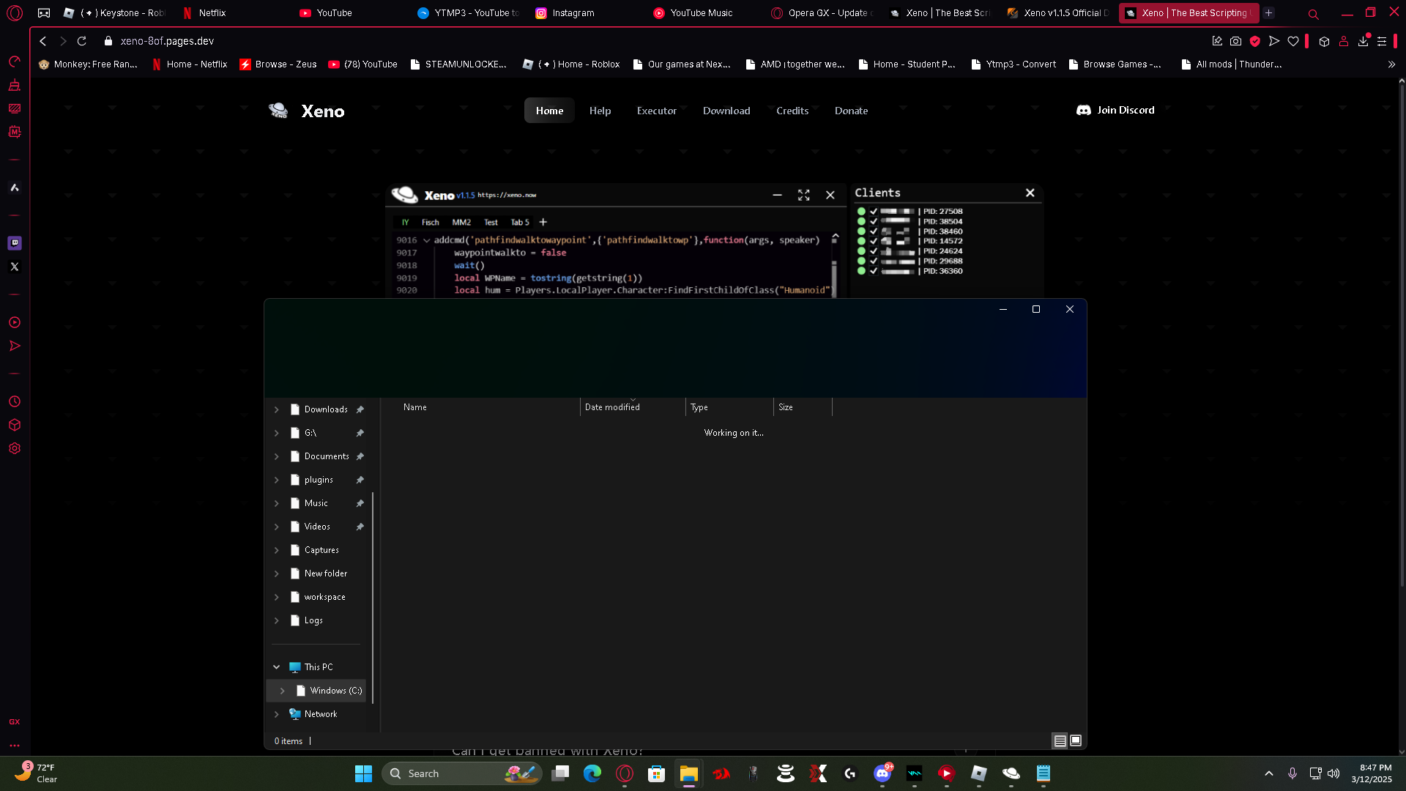Open History clock icon in sidebar
This screenshot has width=1406, height=791.
[x=15, y=401]
